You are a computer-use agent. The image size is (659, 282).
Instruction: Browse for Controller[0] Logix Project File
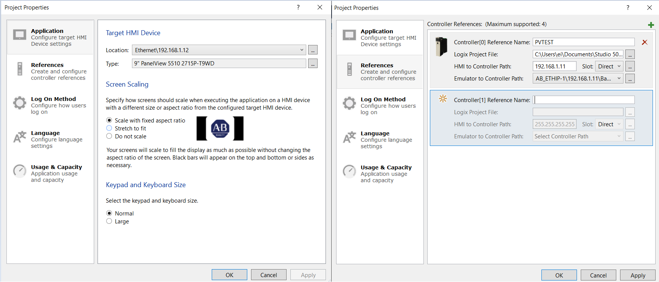pyautogui.click(x=630, y=54)
